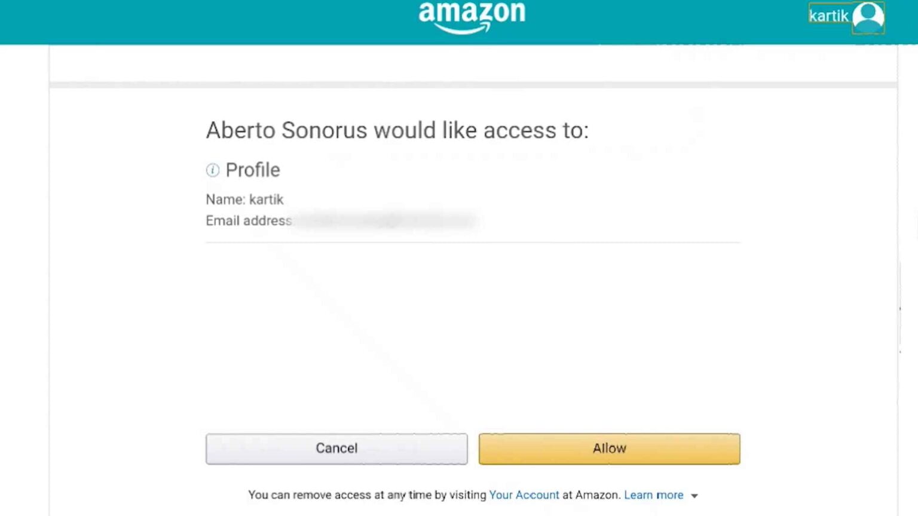Open the kartik account name in header
The height and width of the screenshot is (516, 918).
point(828,16)
